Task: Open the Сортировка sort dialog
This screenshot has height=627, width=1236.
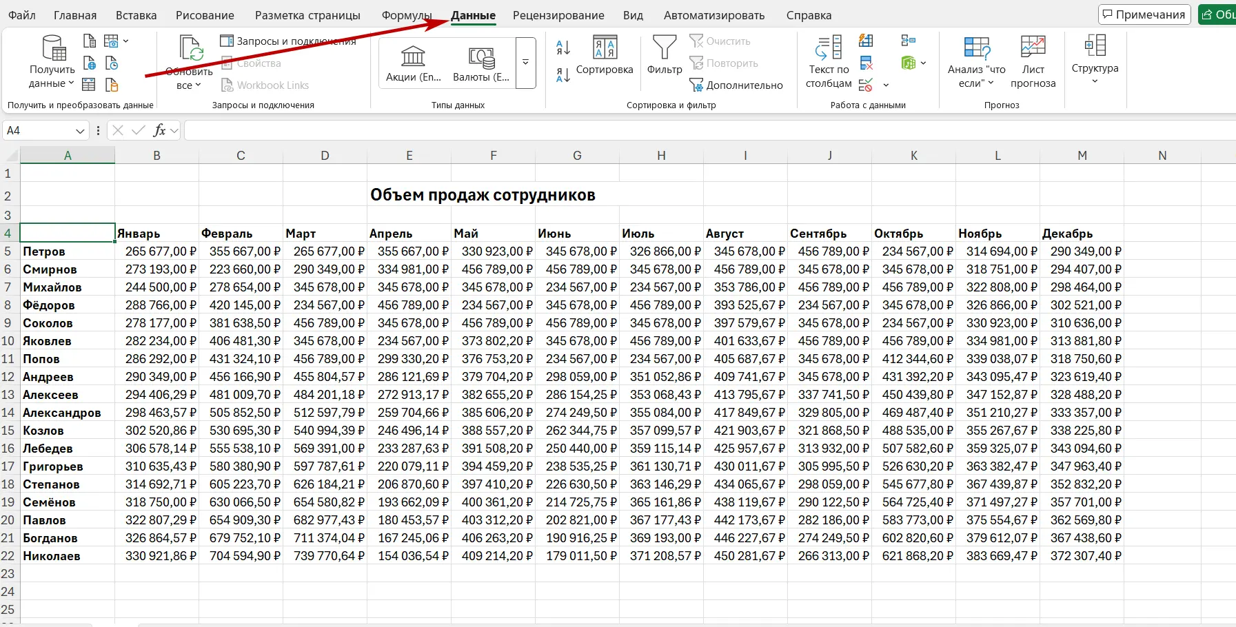Action: pos(605,55)
